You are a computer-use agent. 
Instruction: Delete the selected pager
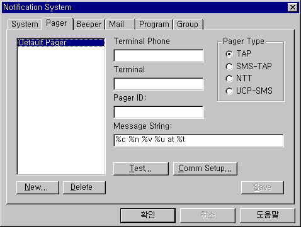84,187
